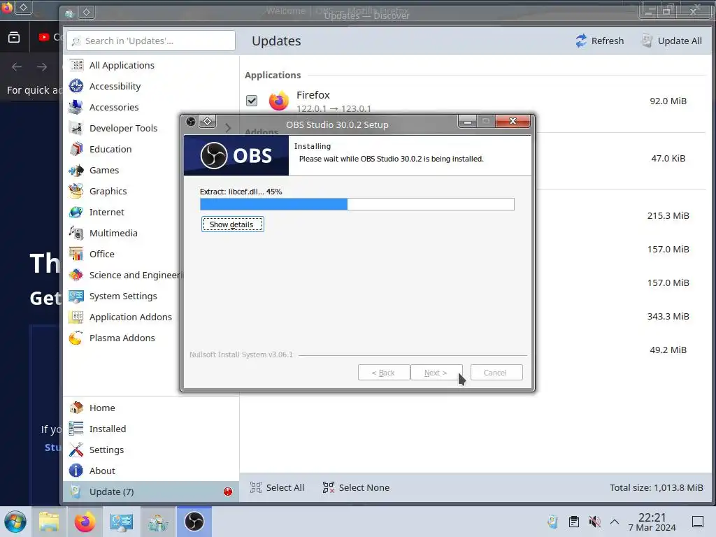Open the System Settings category icon
716x537 pixels.
76,296
